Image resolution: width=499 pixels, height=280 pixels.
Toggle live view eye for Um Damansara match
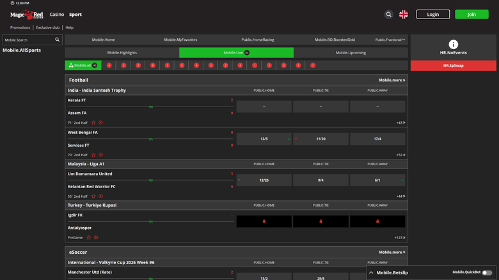[100, 196]
